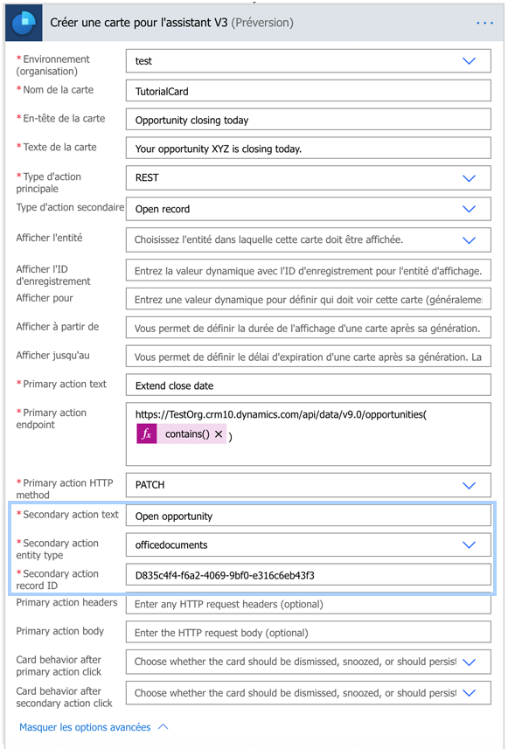Expand the Environnement (organisation) dropdown
The height and width of the screenshot is (749, 508).
pos(469,61)
